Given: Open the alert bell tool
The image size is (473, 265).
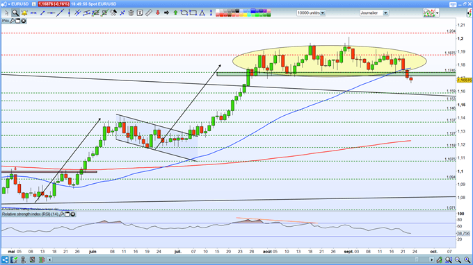Looking at the screenshot, I should (x=24, y=13).
